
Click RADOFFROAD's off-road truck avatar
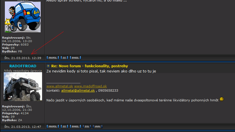tap(23, 86)
